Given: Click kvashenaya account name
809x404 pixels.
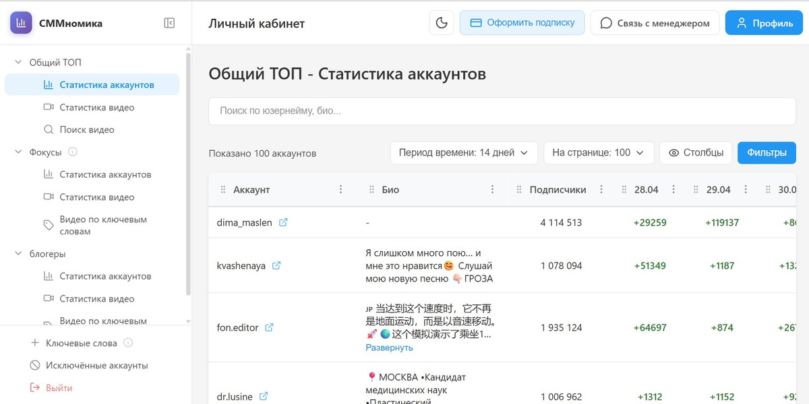Looking at the screenshot, I should tap(241, 265).
